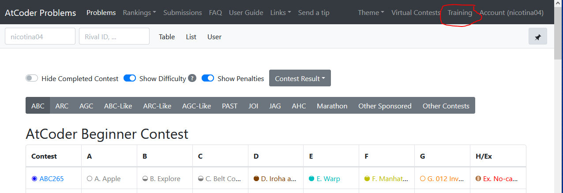Open the Theme dropdown in navbar
This screenshot has height=193, width=563.
coord(371,12)
